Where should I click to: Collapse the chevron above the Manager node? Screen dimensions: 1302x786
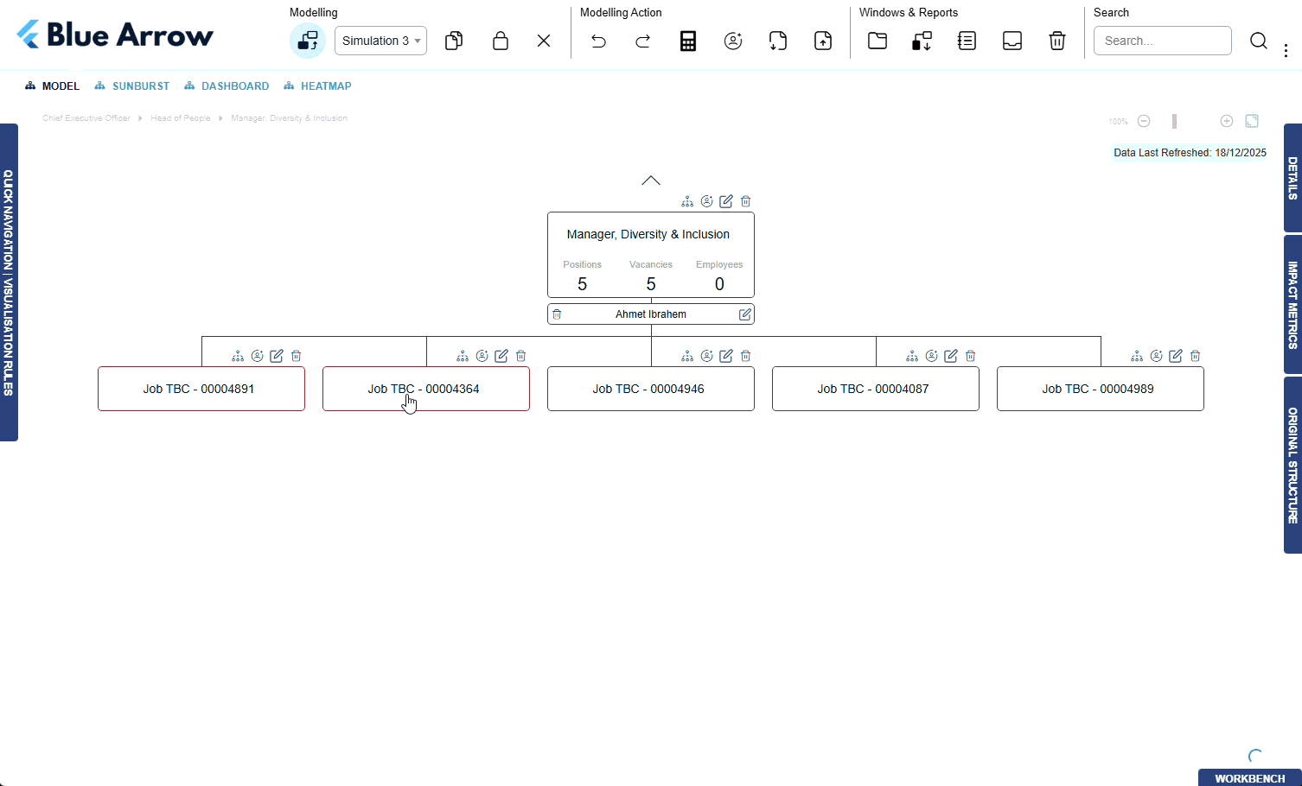651,180
